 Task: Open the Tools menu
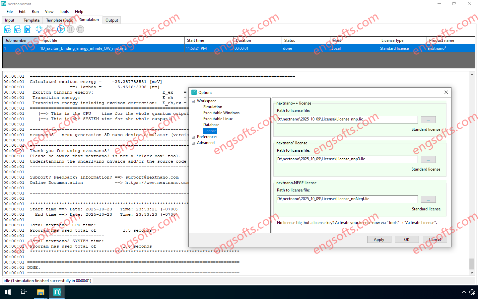click(x=64, y=12)
